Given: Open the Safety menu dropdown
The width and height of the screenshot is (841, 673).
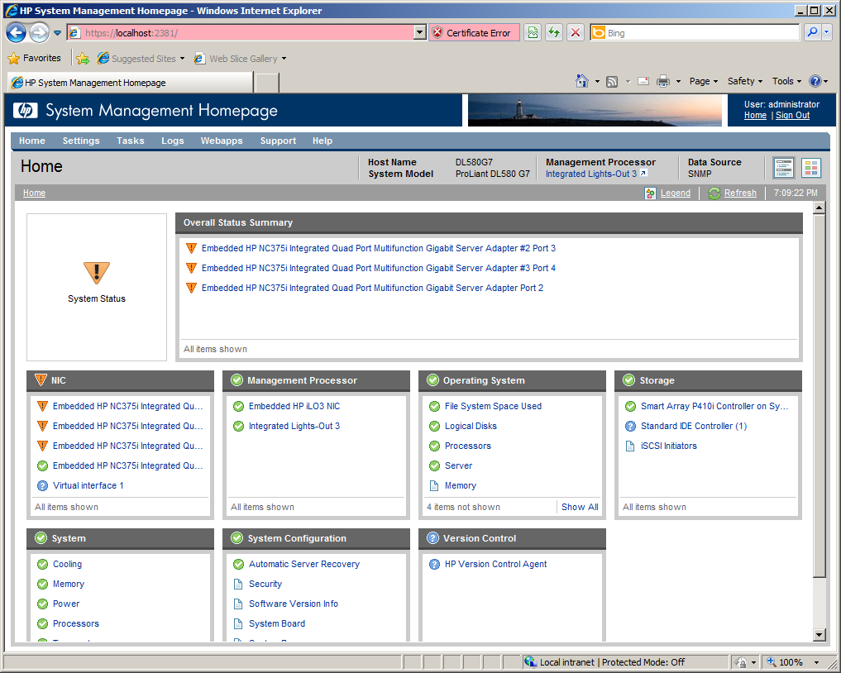Looking at the screenshot, I should coord(744,81).
